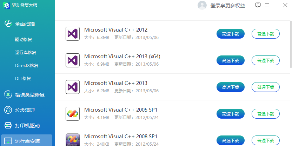高速下载 for Visual C++ 2005 SP1

pos(230,114)
